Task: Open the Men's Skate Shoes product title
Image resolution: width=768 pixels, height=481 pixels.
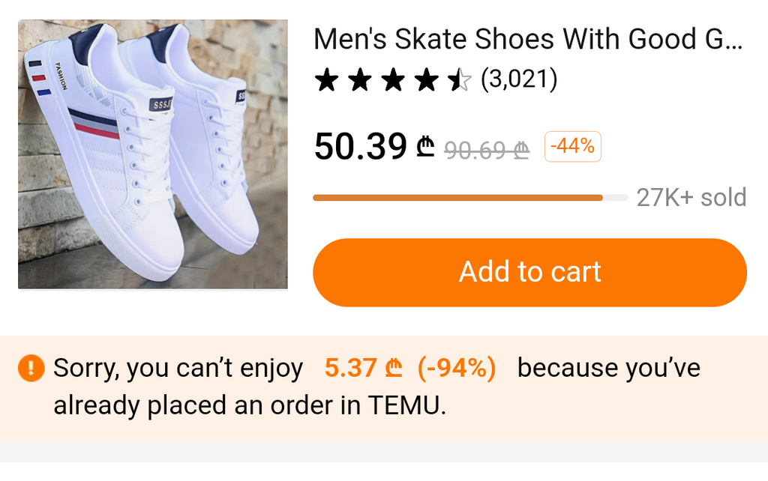Action: tap(528, 39)
